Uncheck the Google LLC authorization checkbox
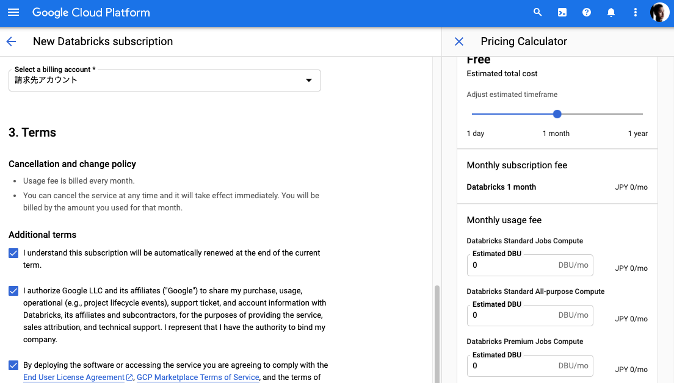Image resolution: width=674 pixels, height=383 pixels. [13, 291]
